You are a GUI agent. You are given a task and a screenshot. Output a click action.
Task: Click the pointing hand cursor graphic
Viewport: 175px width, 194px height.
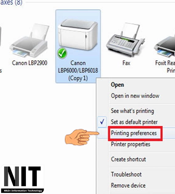82,137
